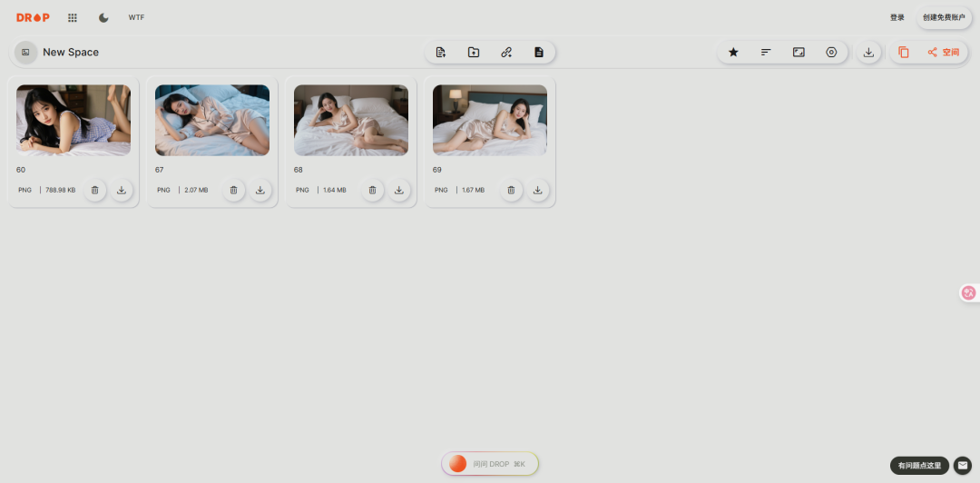The image size is (980, 483).
Task: Click the aspect ratio view icon
Action: 799,53
